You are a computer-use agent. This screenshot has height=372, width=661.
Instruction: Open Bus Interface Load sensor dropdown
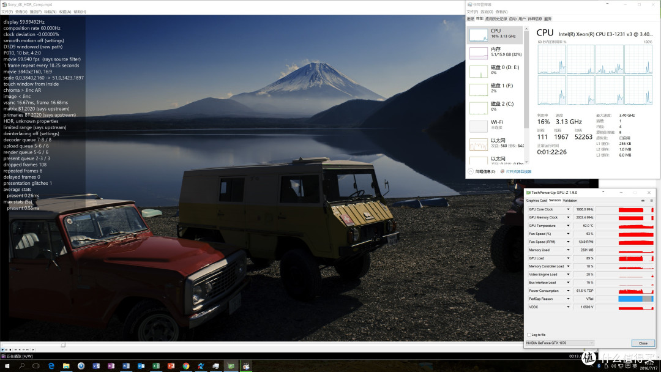click(568, 283)
